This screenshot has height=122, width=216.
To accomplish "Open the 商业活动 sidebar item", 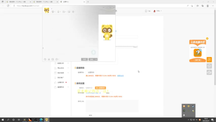I will click(x=60, y=68).
